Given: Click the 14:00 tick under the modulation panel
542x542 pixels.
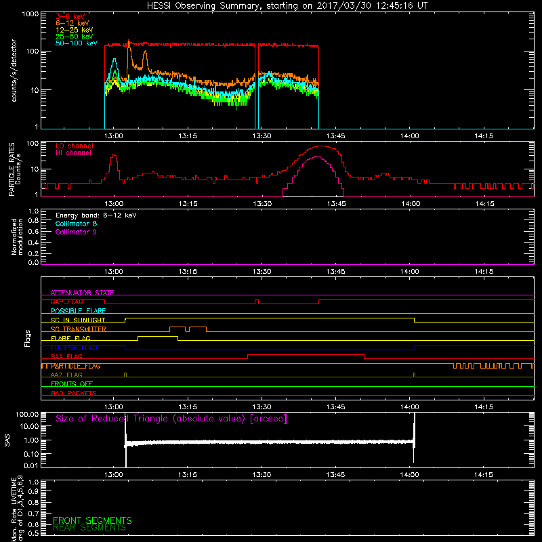Looking at the screenshot, I should pos(410,272).
